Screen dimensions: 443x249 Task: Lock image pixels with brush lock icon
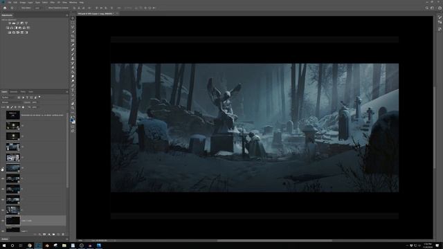pyautogui.click(x=12, y=107)
